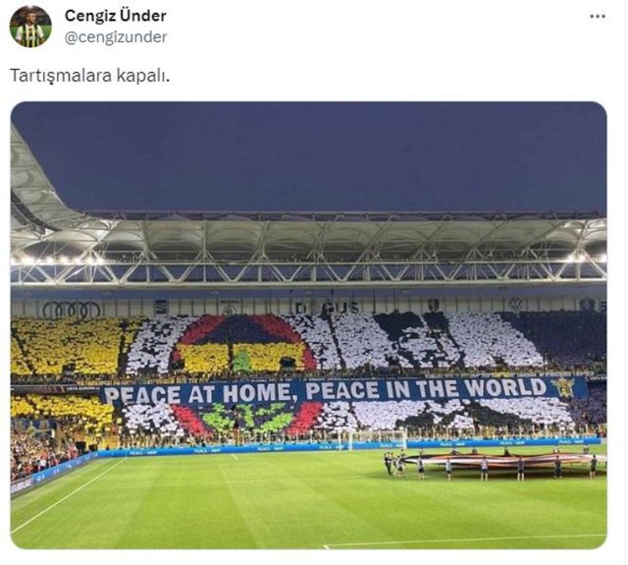The image size is (628, 565).
Task: Open the Cengiz Ünder display name link
Action: [x=116, y=16]
